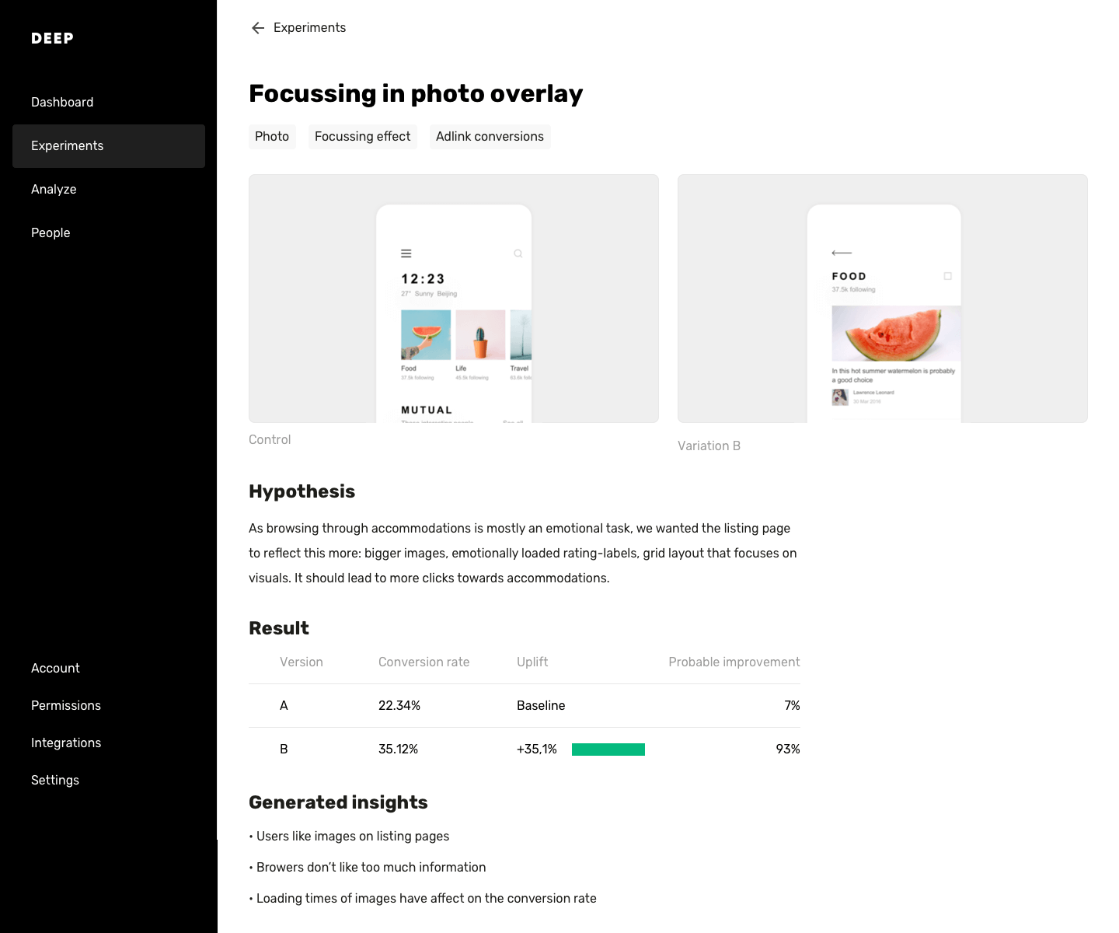Click the back arrow icon near Experiments
Viewport: 1119px width, 933px height.
258,28
